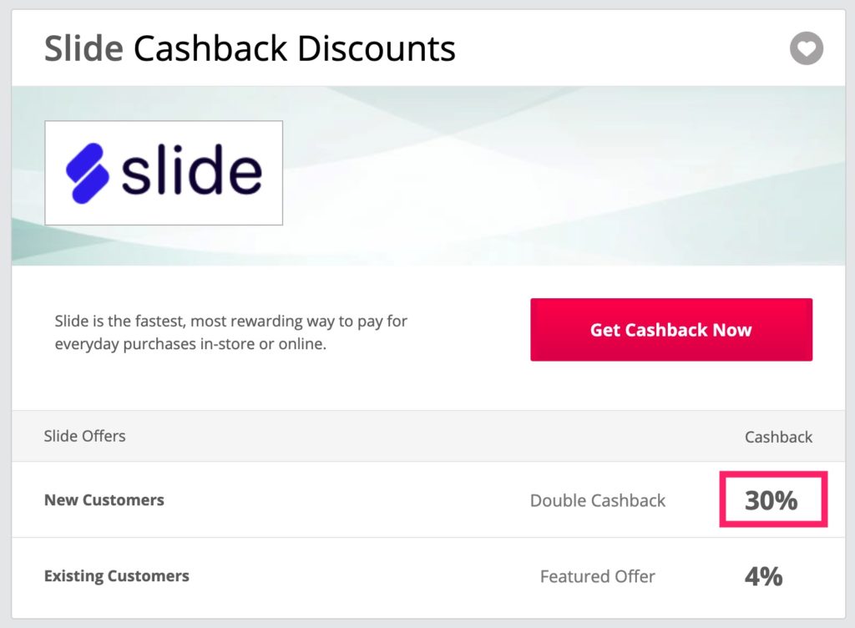Screen dimensions: 855x628
Task: Select the highlighted 30% cashback rate
Action: [772, 499]
